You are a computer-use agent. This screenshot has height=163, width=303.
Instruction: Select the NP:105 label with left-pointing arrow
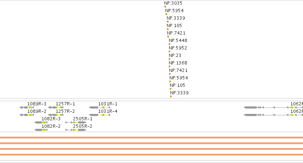tap(174, 26)
